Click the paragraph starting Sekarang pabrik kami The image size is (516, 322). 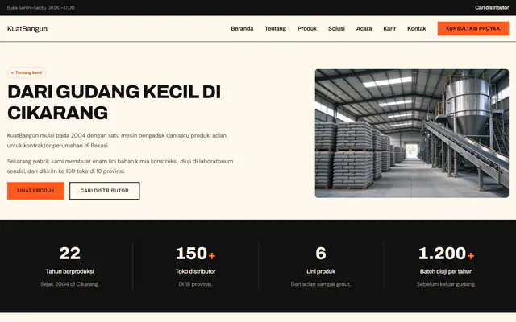(120, 167)
